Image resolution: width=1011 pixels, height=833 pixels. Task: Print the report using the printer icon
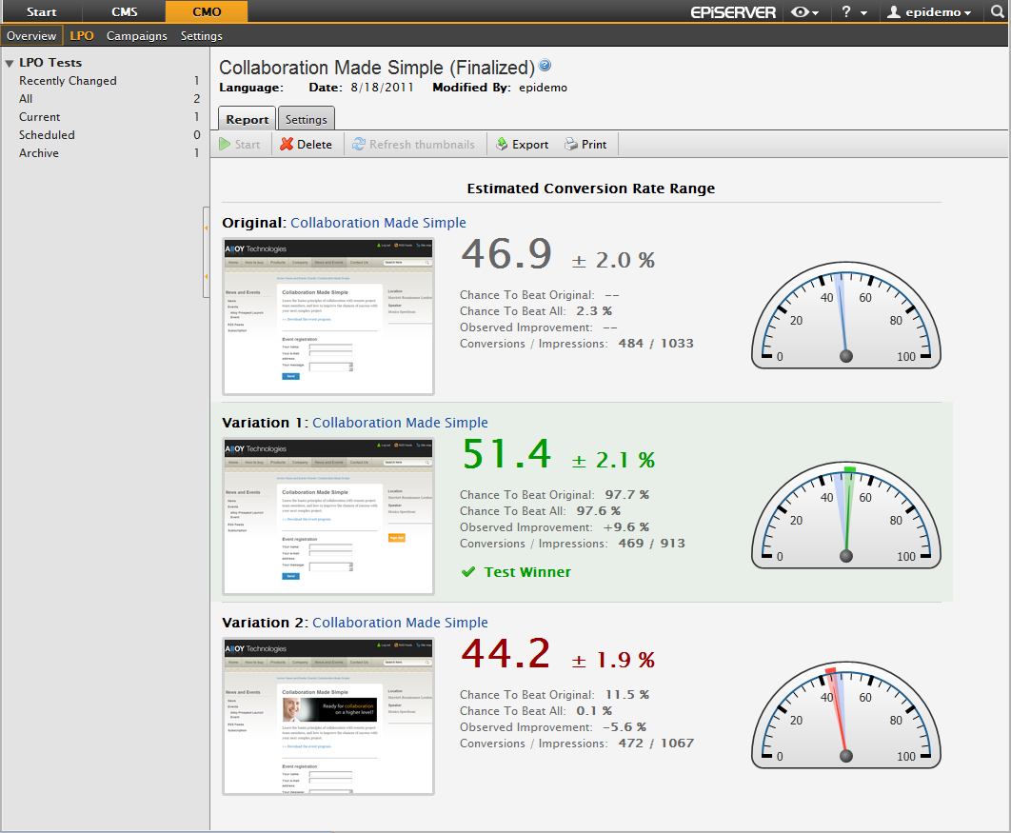[585, 144]
